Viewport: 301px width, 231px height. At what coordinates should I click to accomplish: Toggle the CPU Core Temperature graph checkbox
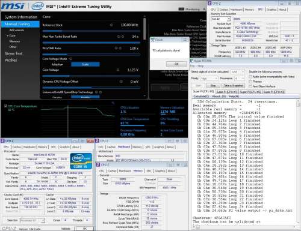(5, 106)
